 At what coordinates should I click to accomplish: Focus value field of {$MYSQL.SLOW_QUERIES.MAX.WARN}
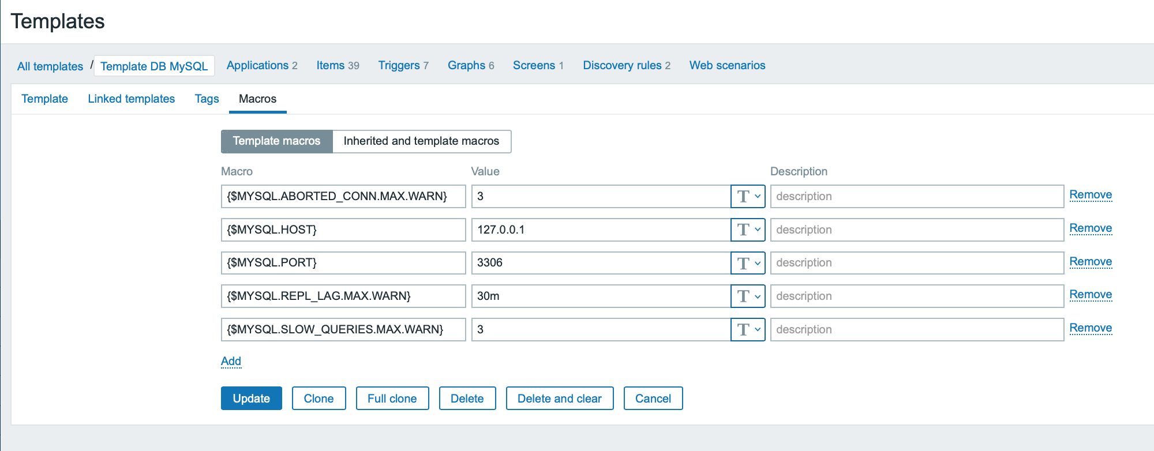point(601,329)
